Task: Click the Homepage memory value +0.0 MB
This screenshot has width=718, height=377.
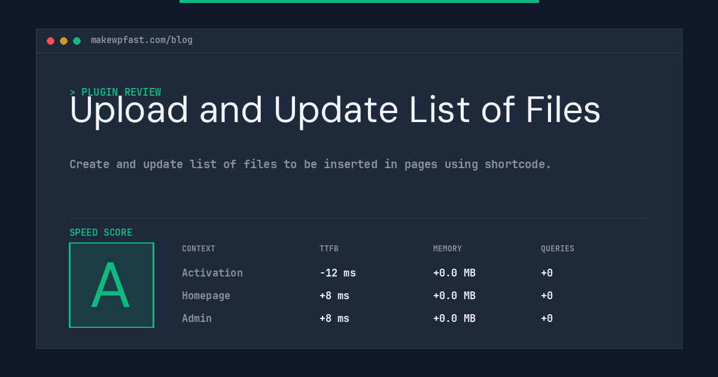Action: point(454,296)
